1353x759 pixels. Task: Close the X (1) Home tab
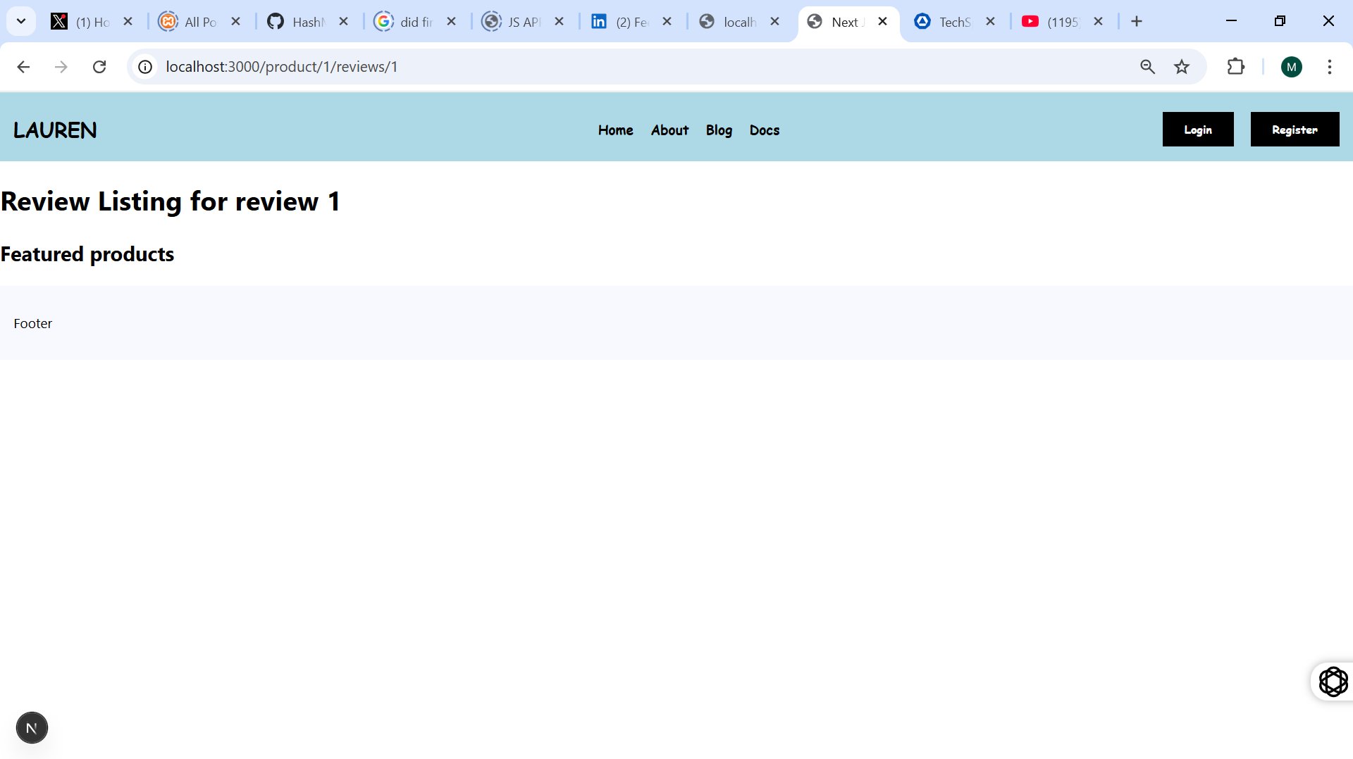coord(128,22)
